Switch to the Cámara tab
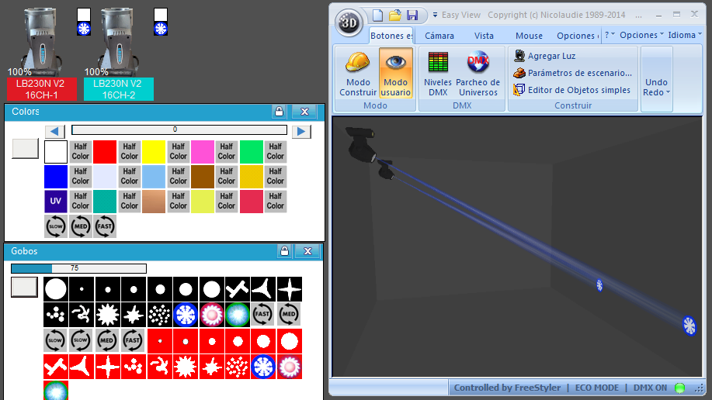Viewport: 712px width, 400px height. (439, 36)
